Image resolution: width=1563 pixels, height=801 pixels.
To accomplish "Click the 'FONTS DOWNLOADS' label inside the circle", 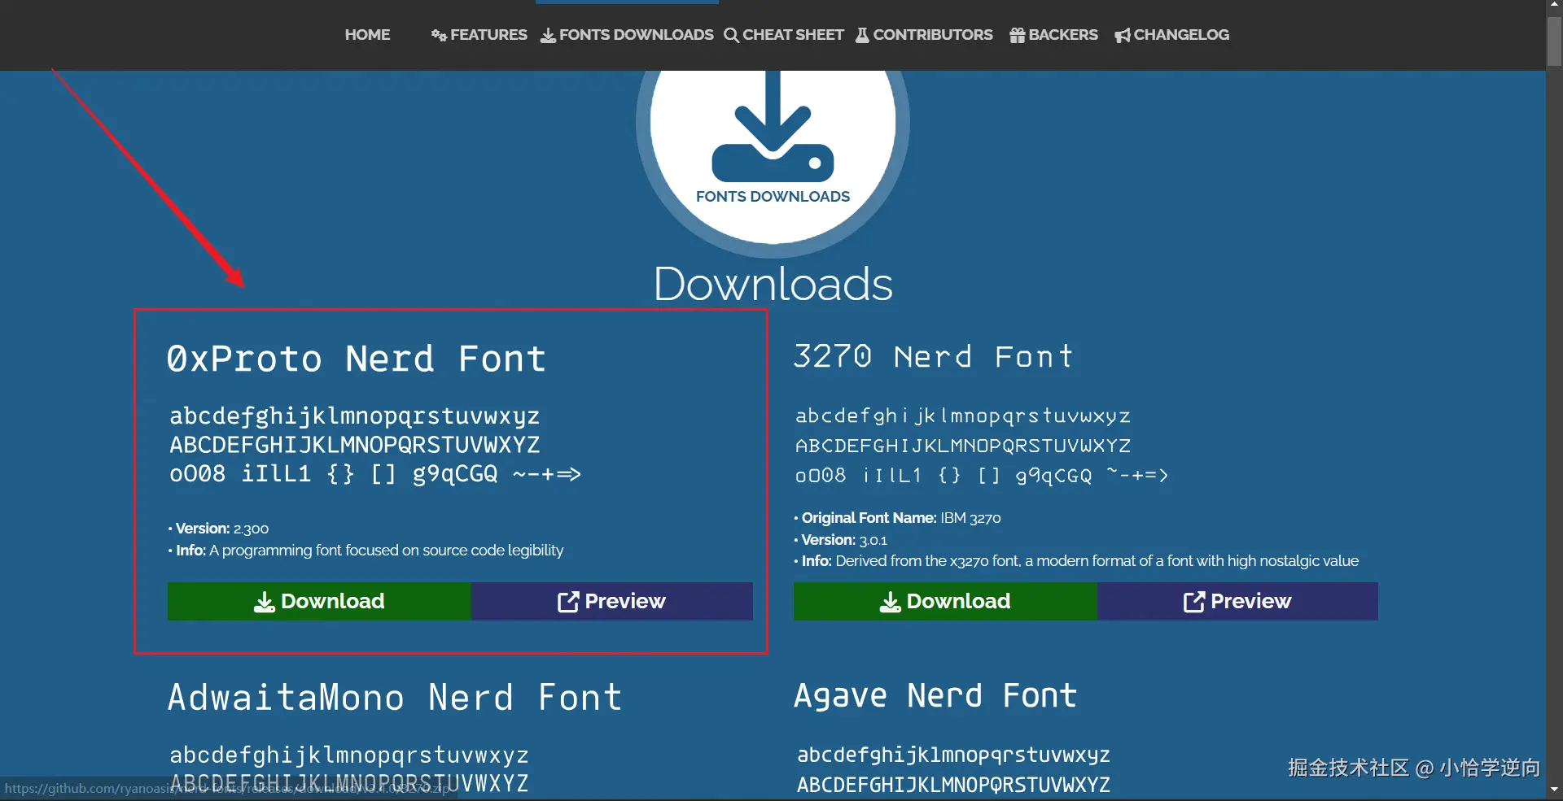I will pyautogui.click(x=773, y=197).
